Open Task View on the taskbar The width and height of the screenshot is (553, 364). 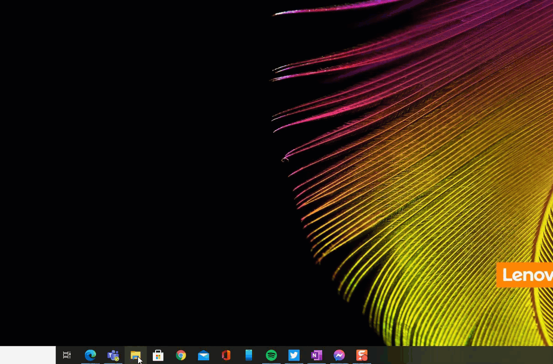coord(67,355)
